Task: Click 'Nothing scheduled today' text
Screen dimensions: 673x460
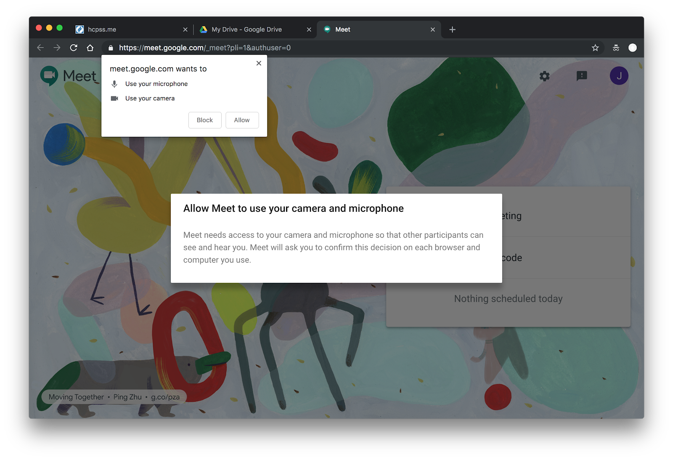Action: 508,299
